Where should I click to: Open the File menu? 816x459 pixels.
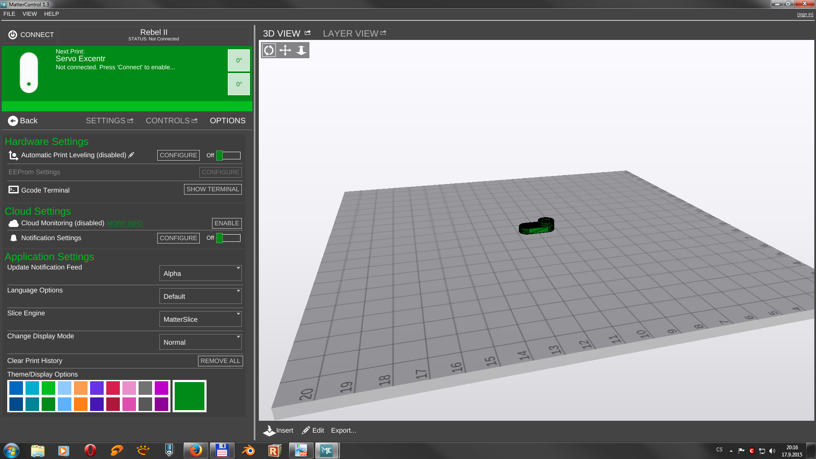9,14
